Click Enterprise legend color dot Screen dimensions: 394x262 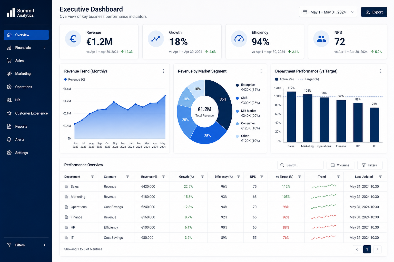237,85
